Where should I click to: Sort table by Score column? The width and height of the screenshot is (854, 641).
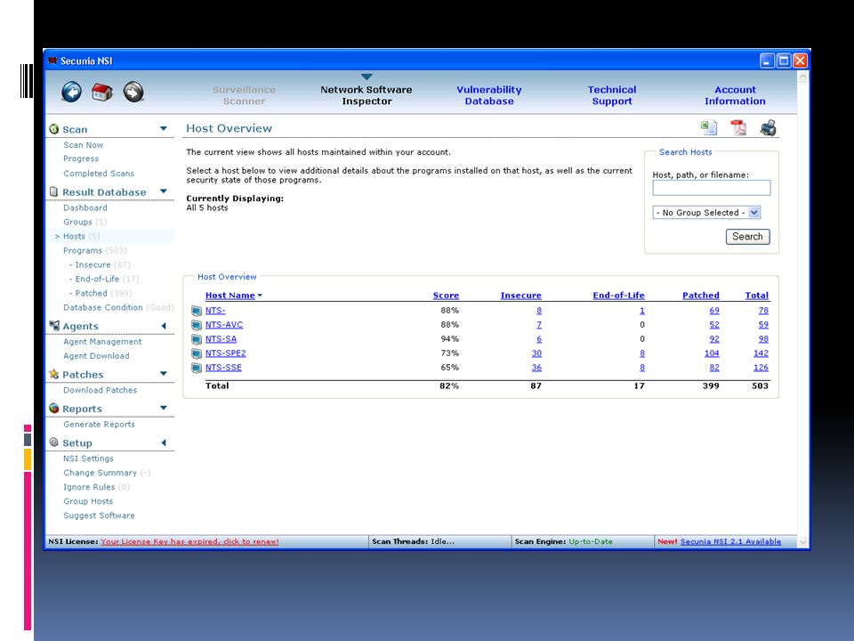pos(446,296)
